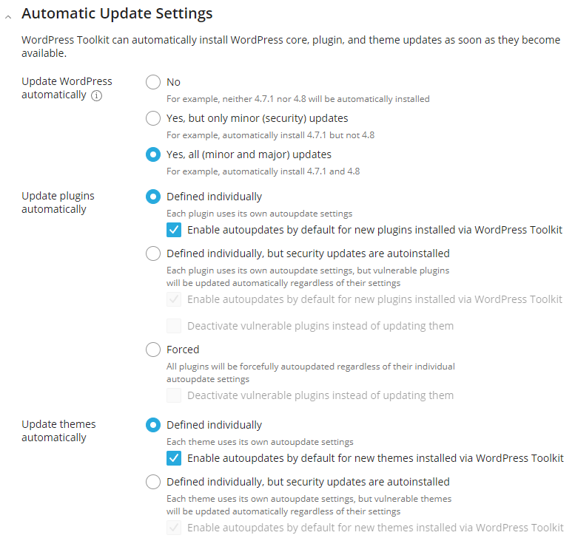Screen dimensions: 575x538
Task: Click the 'Yes, but only minor (security) updates' label
Action: pos(257,119)
